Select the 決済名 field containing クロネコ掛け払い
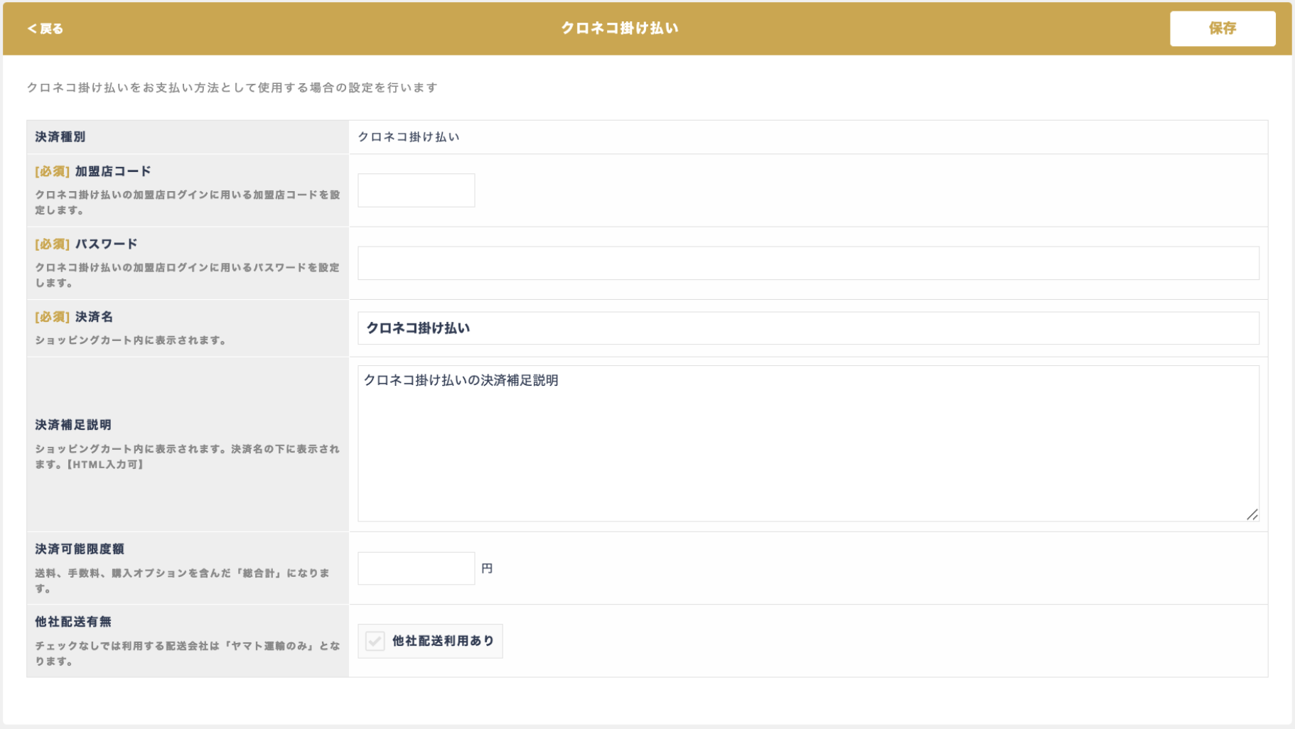Image resolution: width=1295 pixels, height=729 pixels. 807,328
